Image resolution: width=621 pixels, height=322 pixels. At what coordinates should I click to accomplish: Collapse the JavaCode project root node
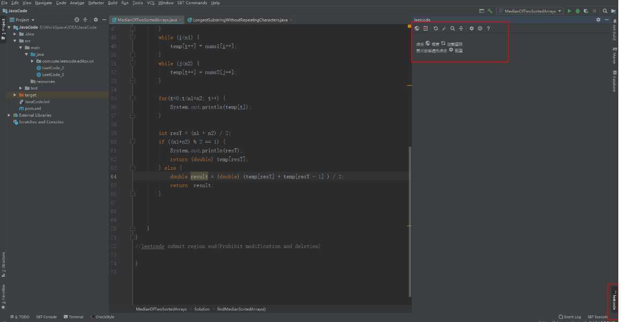(x=9, y=27)
